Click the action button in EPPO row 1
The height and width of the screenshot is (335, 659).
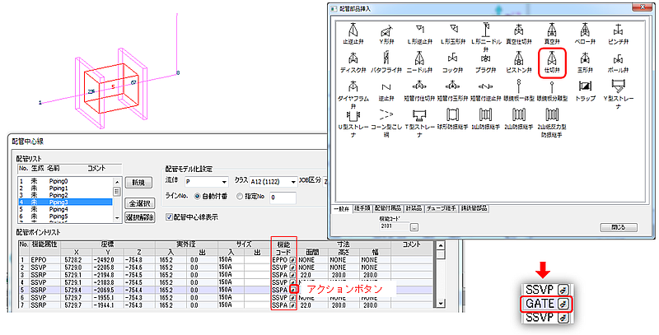(293, 260)
